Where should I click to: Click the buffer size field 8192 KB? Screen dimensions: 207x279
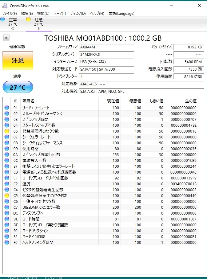[x=189, y=47]
